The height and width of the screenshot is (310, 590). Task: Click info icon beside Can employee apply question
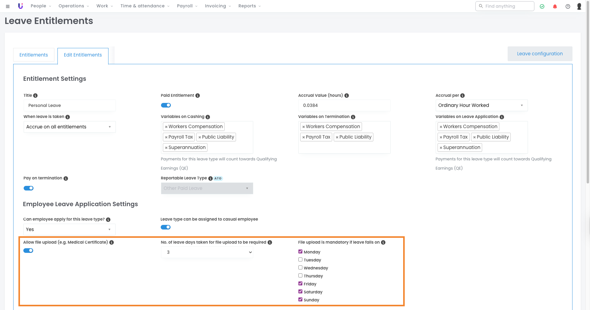click(x=108, y=220)
